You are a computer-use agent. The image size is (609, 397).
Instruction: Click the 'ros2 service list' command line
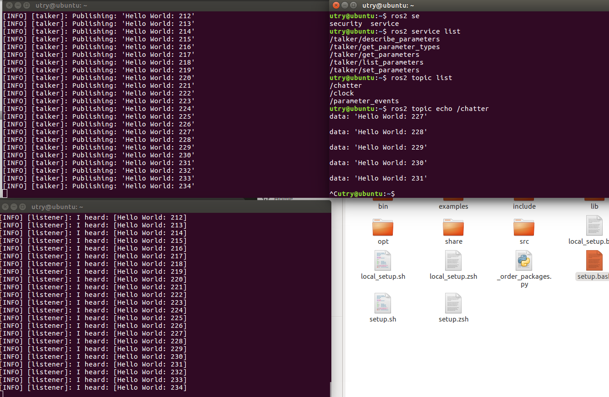[395, 31]
